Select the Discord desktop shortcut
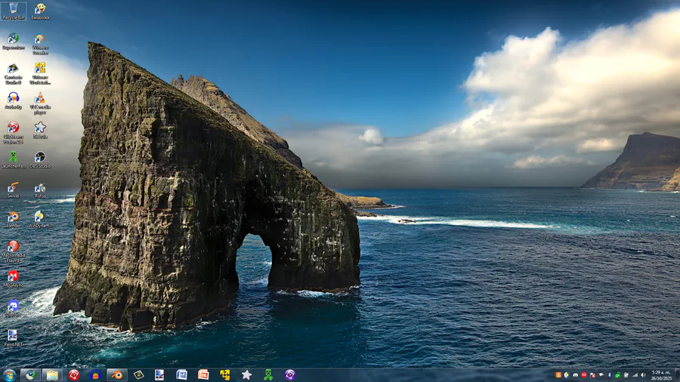The image size is (680, 382). [14, 308]
